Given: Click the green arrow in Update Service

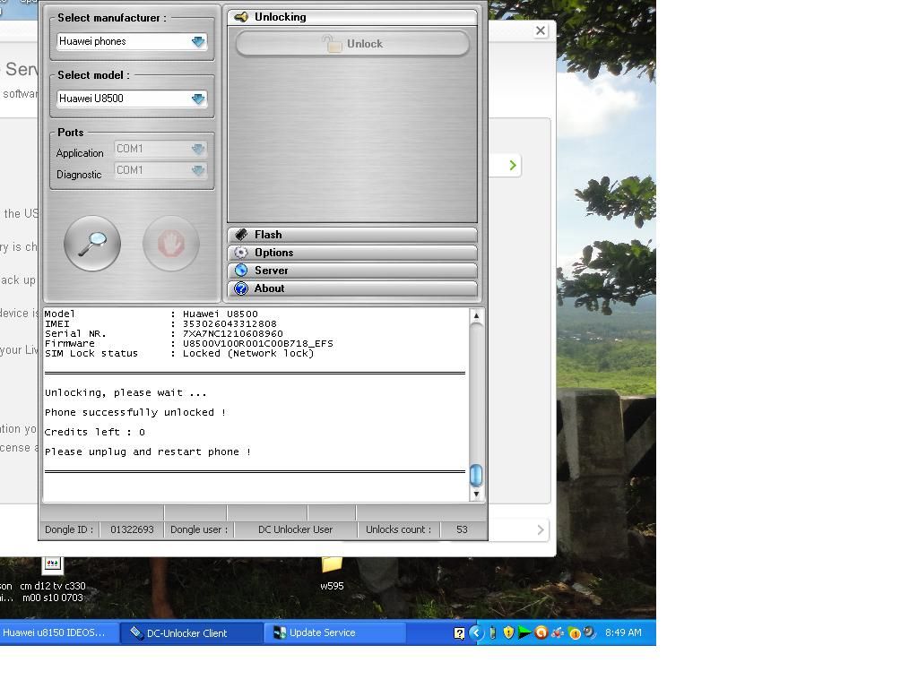Looking at the screenshot, I should point(513,165).
